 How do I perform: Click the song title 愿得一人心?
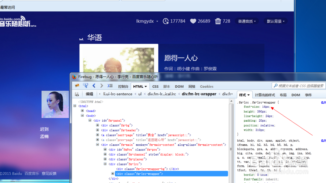click(181, 58)
